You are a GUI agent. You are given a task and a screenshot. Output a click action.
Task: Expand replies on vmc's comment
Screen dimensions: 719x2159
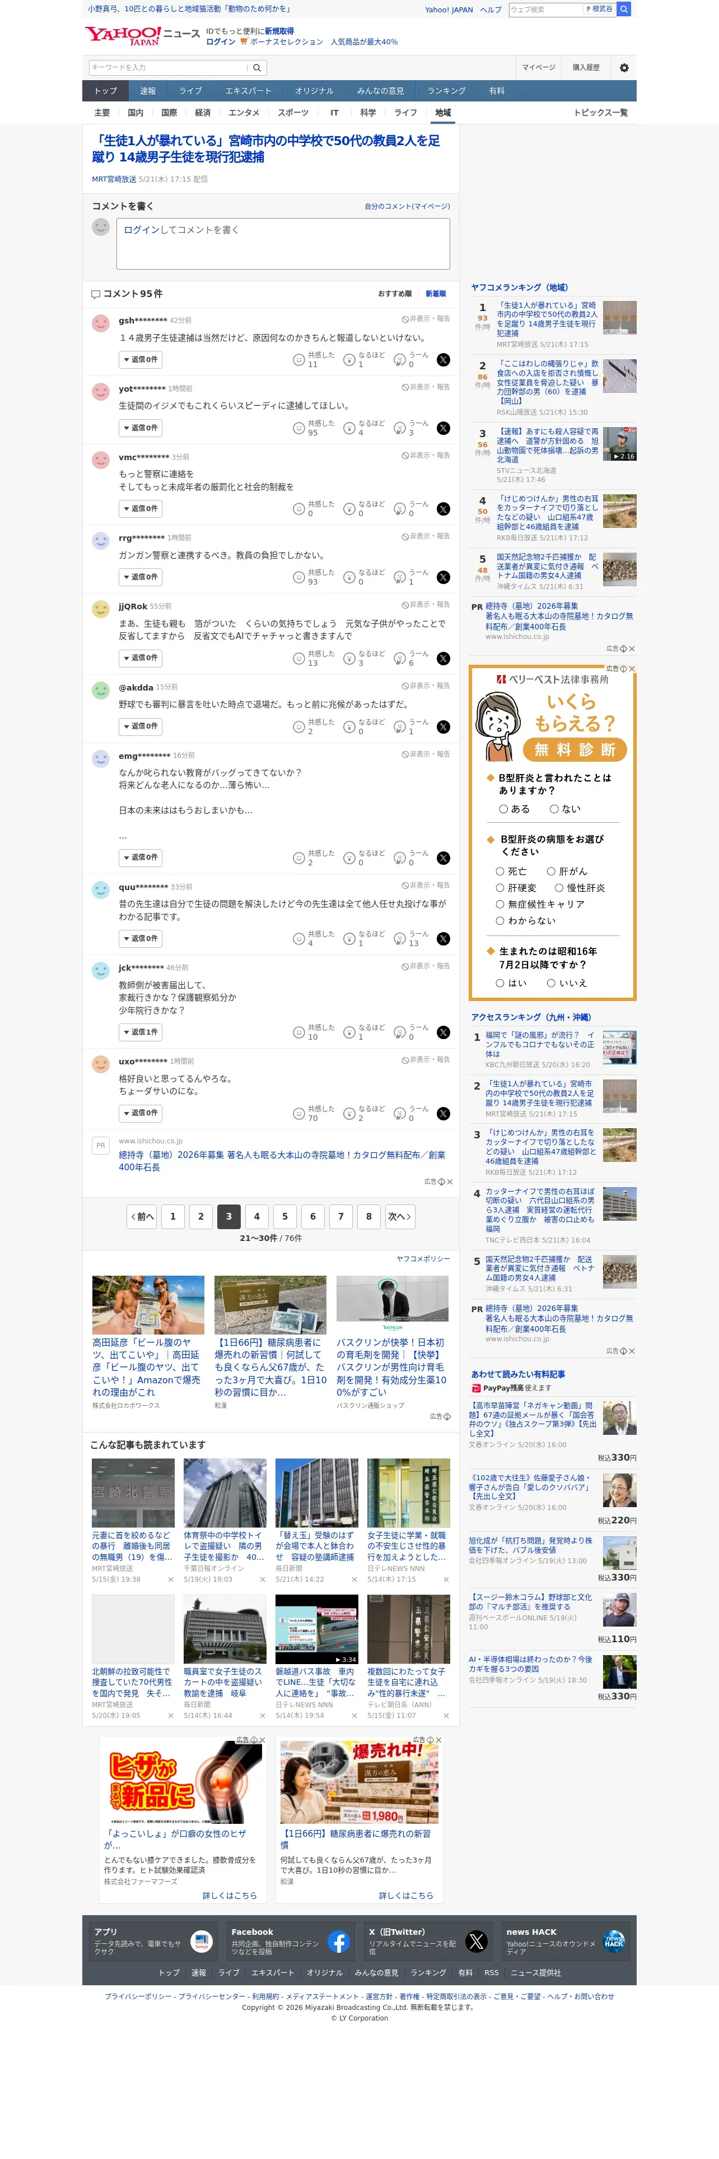click(141, 509)
